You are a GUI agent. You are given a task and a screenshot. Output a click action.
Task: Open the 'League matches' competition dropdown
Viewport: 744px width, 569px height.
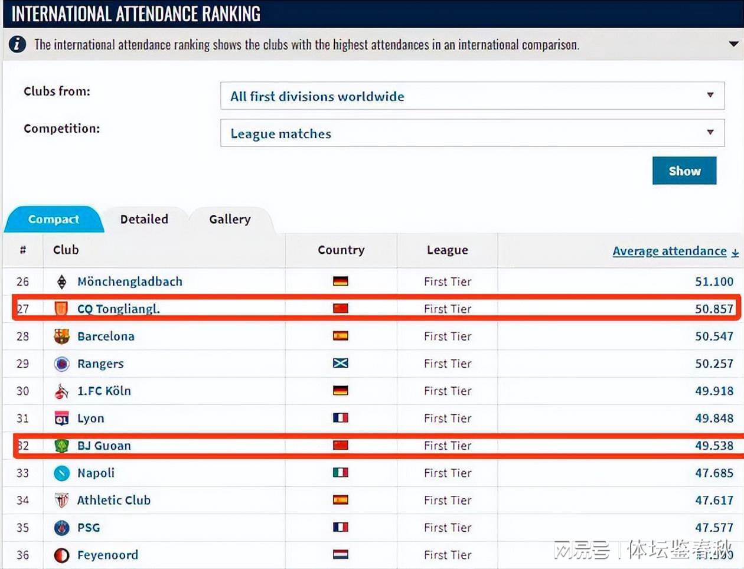472,133
